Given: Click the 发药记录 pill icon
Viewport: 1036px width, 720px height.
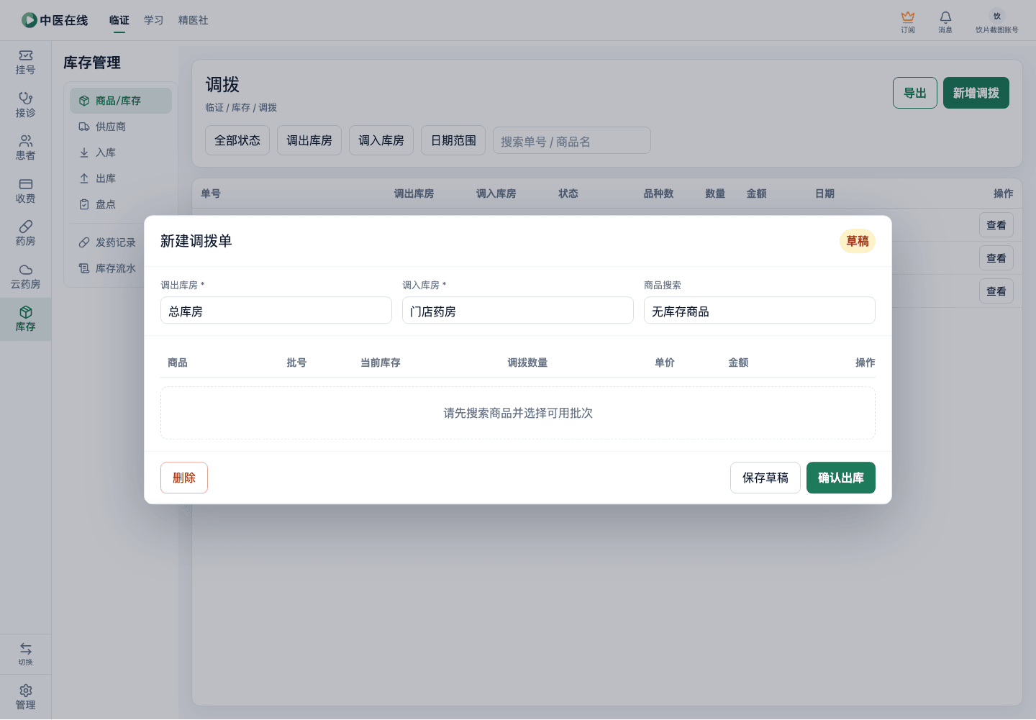Looking at the screenshot, I should pyautogui.click(x=84, y=242).
